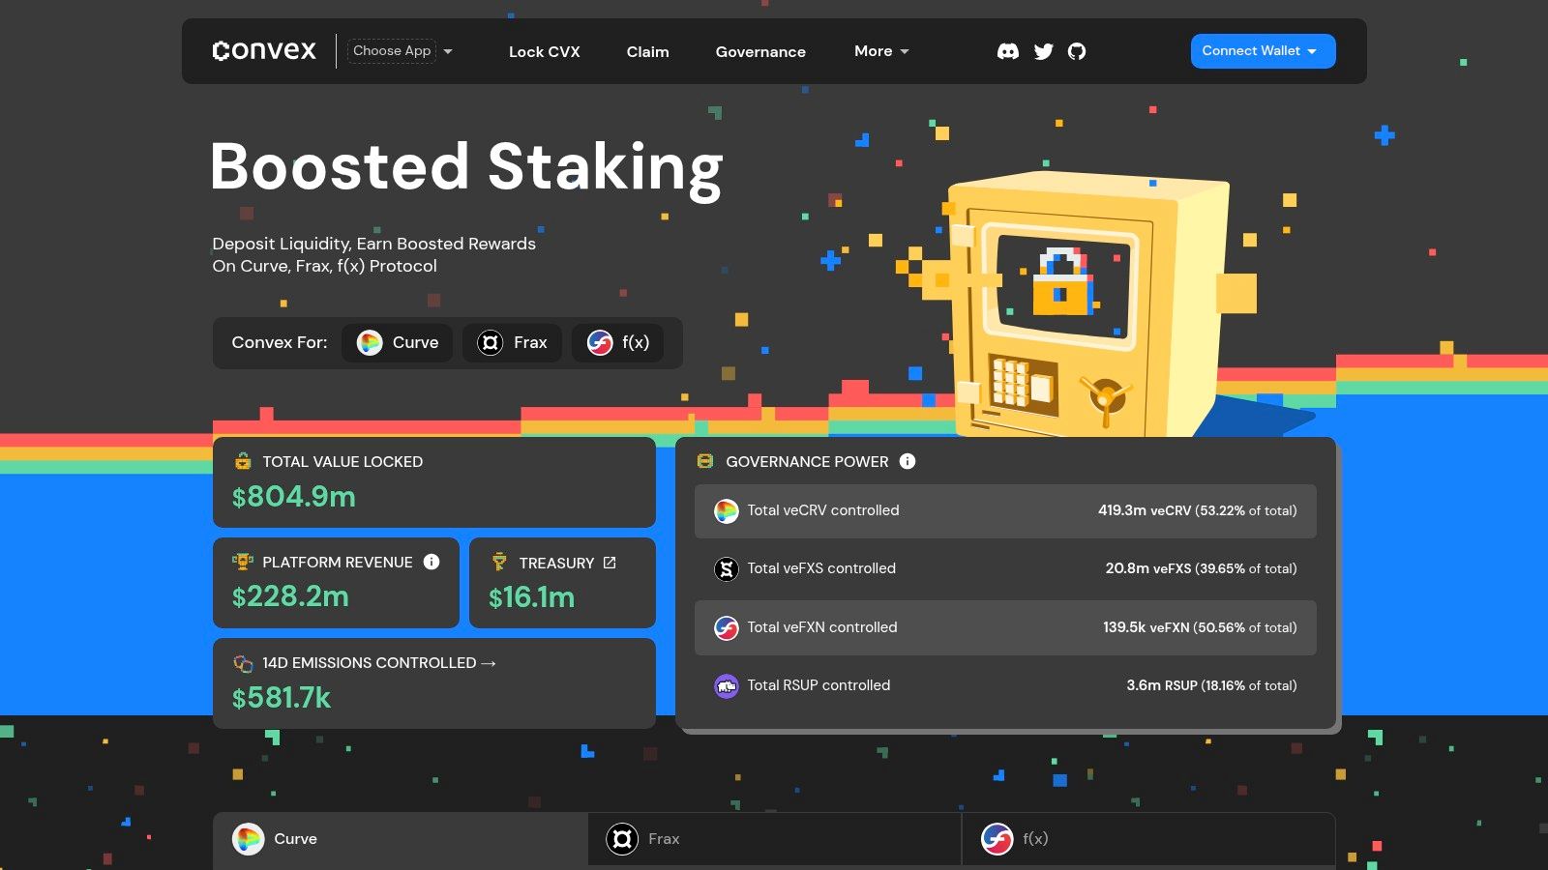The image size is (1548, 870).
Task: Click f(x) logo in Convex For bar
Action: [600, 342]
